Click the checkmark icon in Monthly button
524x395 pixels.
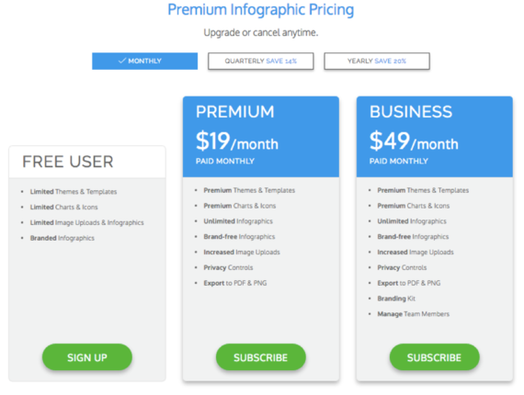[122, 61]
